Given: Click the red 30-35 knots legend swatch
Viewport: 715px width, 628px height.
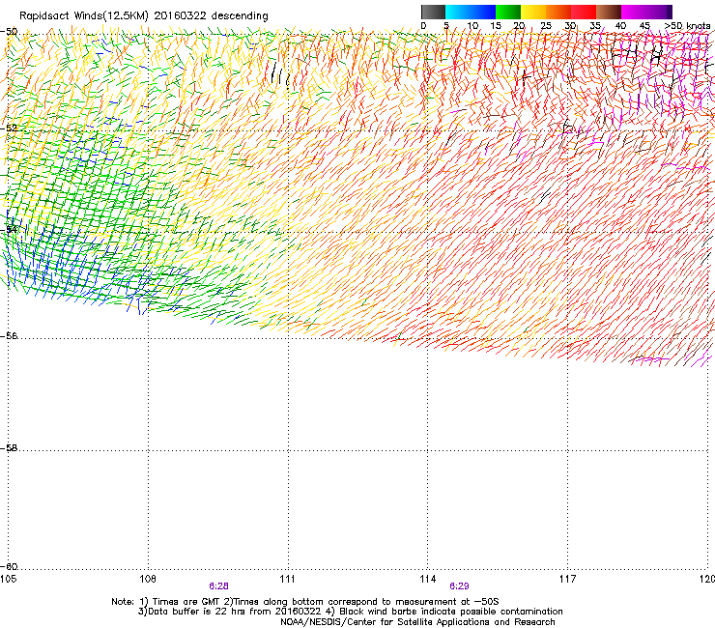Looking at the screenshot, I should tap(584, 12).
